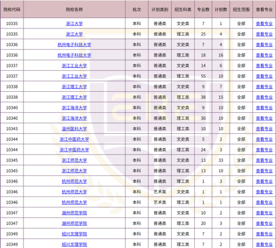Click 查看专业 for 浙江海洋大学 文史类
This screenshot has width=276, height=248.
(264, 108)
